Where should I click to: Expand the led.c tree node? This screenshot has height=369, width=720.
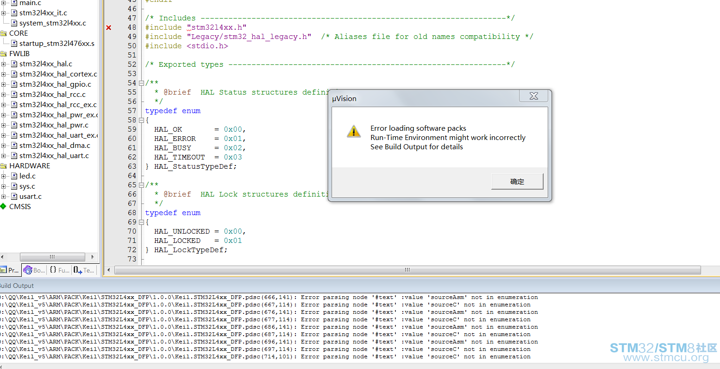point(4,176)
